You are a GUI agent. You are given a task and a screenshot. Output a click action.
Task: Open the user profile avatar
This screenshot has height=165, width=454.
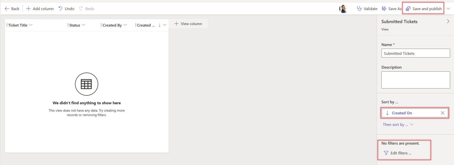click(x=343, y=9)
